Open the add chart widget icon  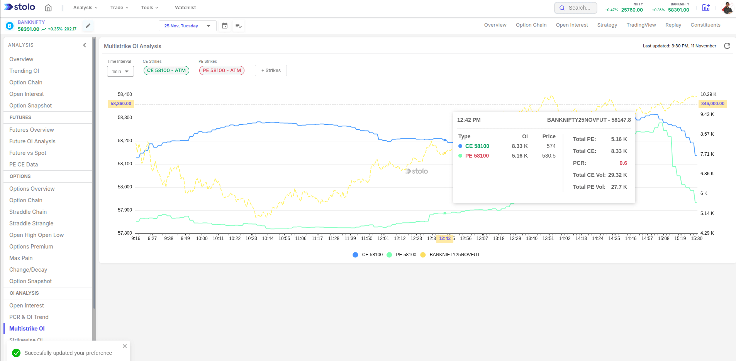tap(706, 8)
